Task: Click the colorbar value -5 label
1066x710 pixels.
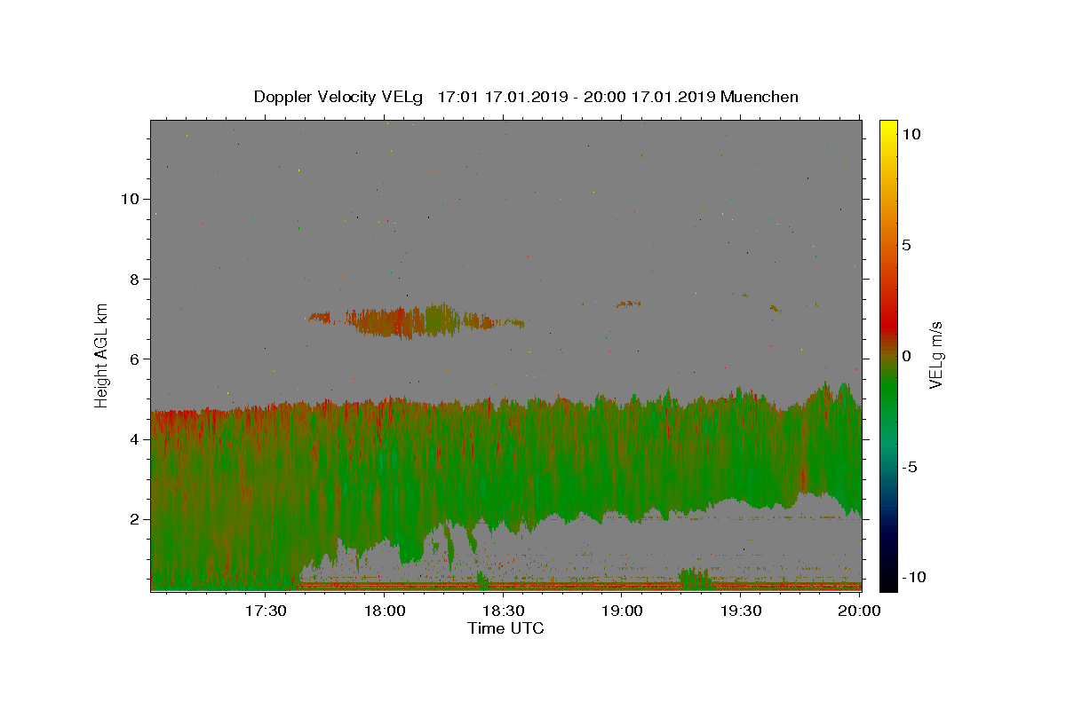Action: click(x=910, y=467)
